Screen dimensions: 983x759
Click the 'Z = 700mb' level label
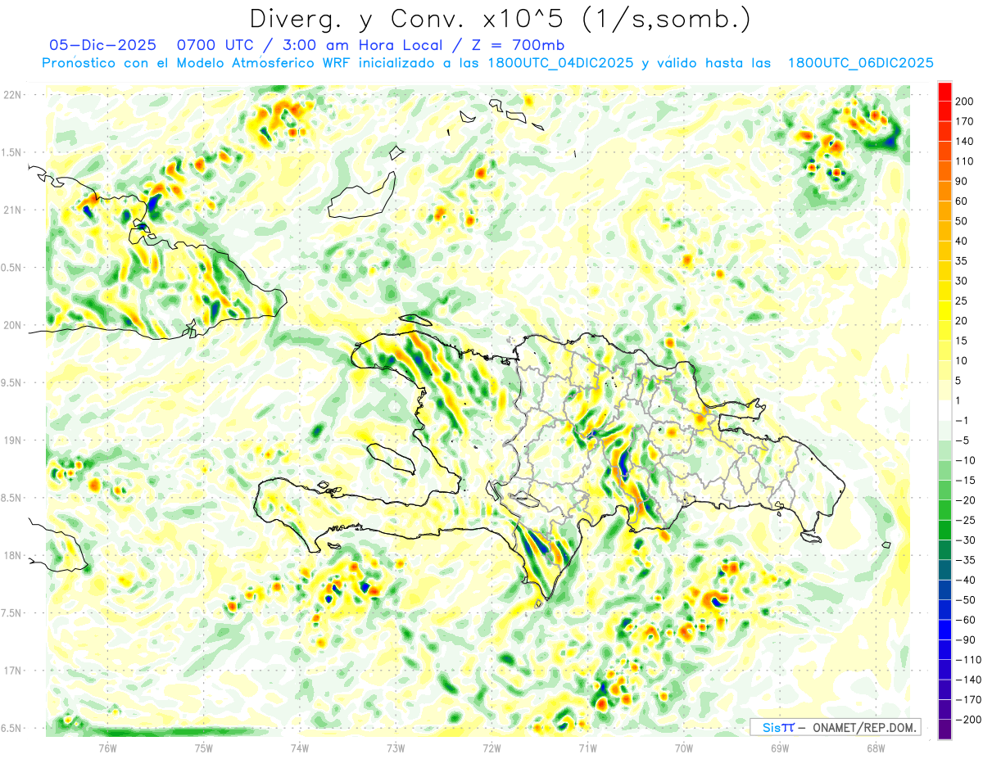click(517, 45)
